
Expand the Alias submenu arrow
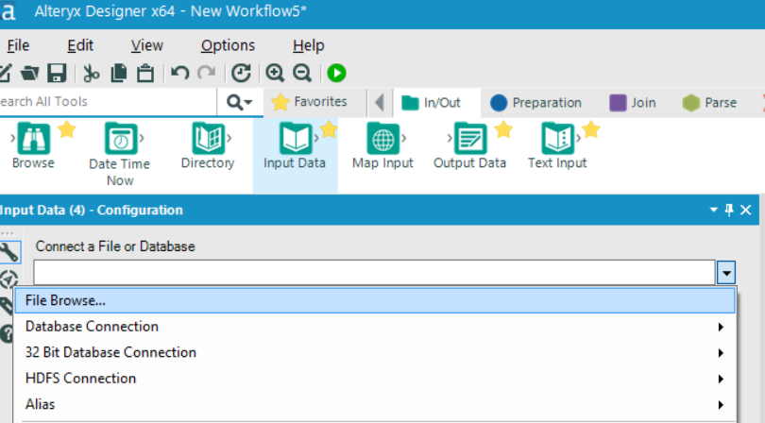coord(721,405)
